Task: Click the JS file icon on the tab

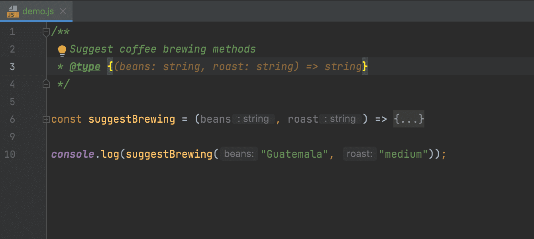Action: pos(13,11)
